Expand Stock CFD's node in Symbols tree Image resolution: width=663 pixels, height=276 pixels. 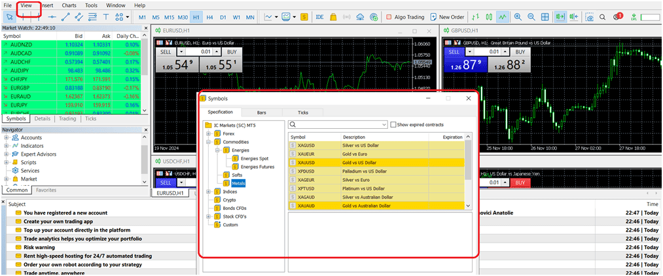coord(208,216)
